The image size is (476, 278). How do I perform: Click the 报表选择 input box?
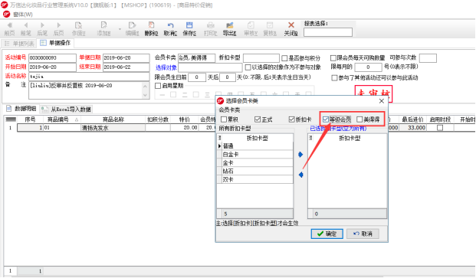[x=328, y=32]
